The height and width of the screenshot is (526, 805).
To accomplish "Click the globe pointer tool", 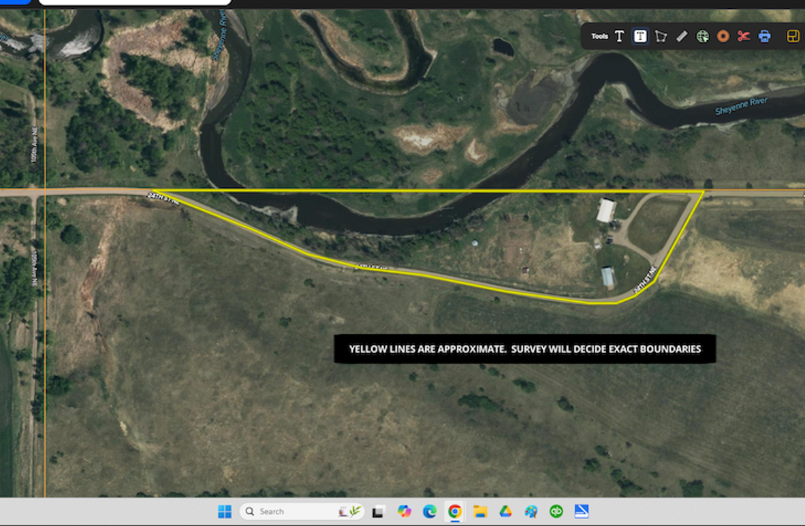I will click(x=702, y=37).
